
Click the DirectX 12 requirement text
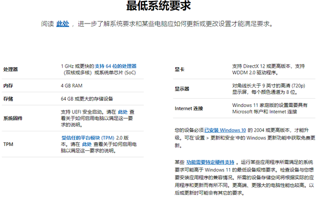pyautogui.click(x=268, y=70)
